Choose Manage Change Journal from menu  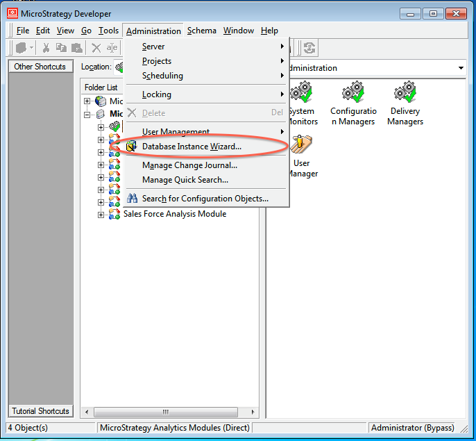pyautogui.click(x=189, y=165)
